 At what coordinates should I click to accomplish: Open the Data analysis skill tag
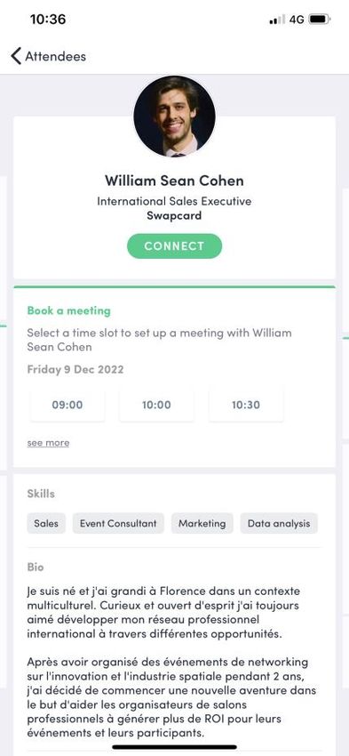coord(279,523)
